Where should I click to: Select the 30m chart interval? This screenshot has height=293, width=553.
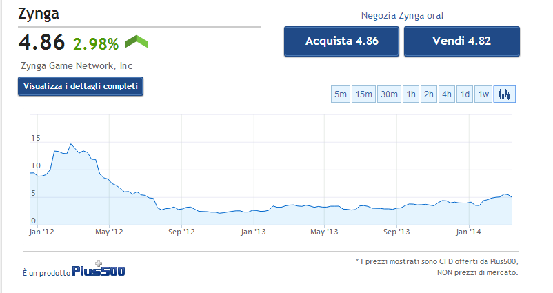(x=389, y=94)
